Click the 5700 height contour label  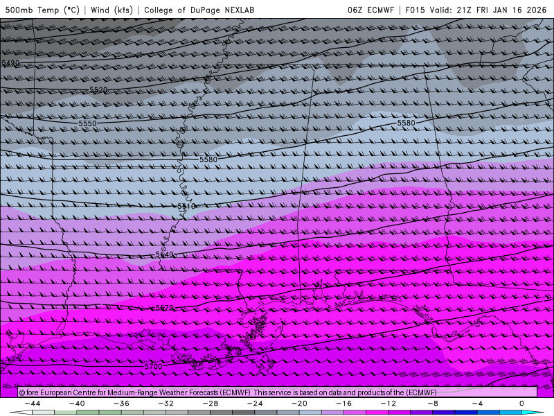pos(153,367)
